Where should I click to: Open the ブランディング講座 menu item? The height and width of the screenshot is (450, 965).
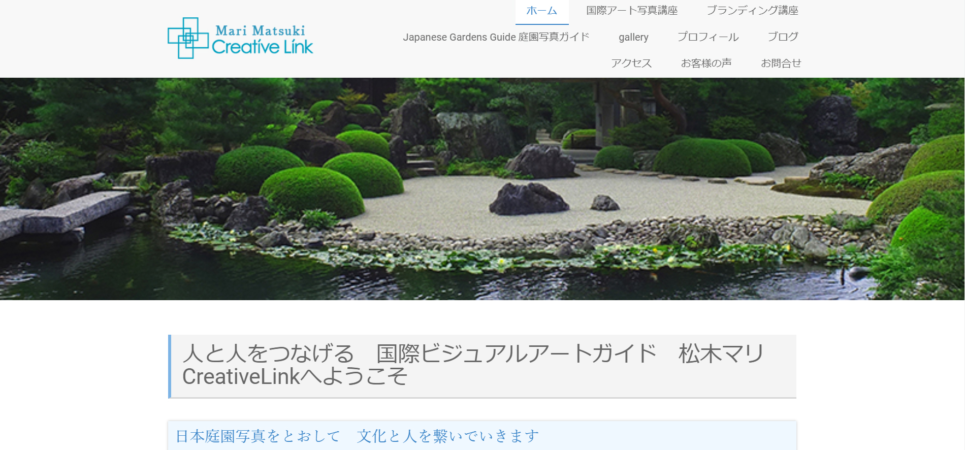(752, 11)
